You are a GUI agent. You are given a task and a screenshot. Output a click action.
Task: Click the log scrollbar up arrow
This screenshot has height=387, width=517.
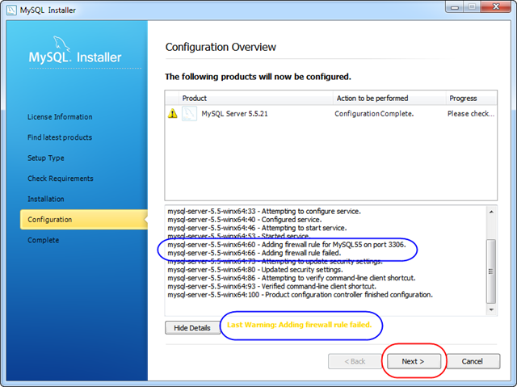click(x=491, y=212)
